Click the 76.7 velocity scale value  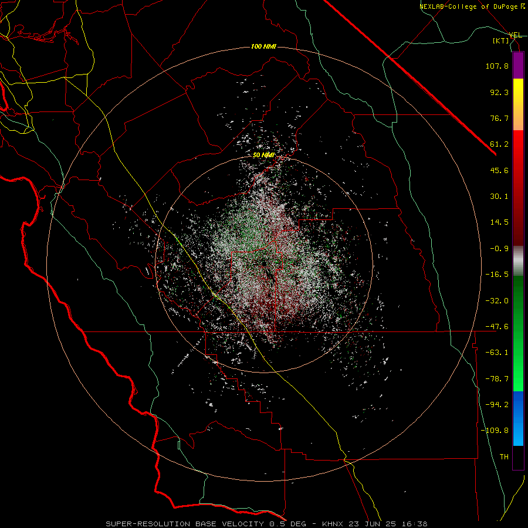click(x=499, y=118)
